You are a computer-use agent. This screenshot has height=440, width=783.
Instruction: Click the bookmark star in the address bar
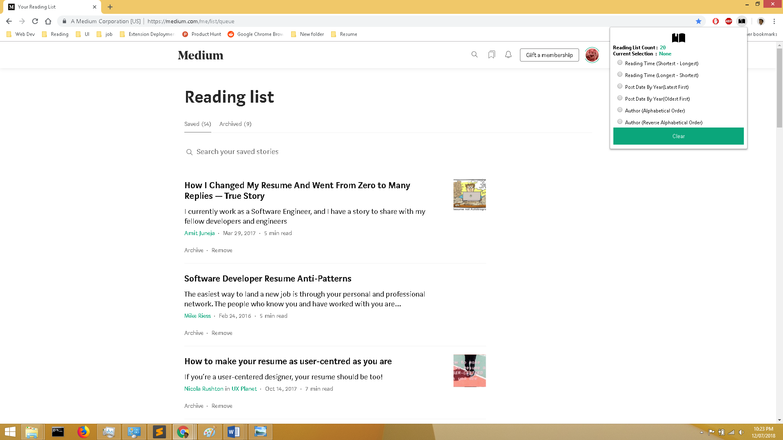pos(699,21)
